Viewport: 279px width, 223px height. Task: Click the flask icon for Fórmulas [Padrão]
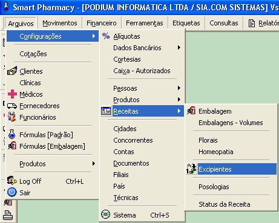pyautogui.click(x=12, y=134)
